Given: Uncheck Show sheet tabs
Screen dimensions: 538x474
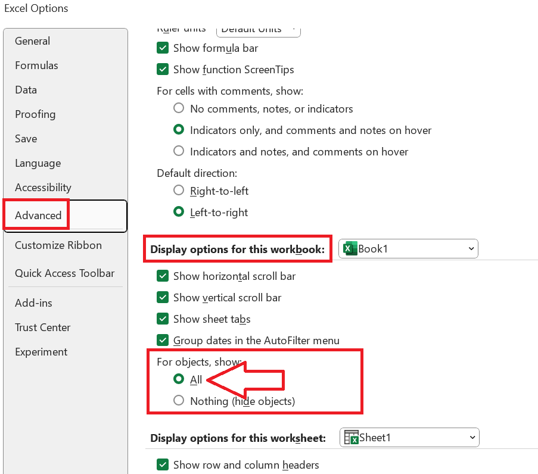Looking at the screenshot, I should tap(163, 319).
